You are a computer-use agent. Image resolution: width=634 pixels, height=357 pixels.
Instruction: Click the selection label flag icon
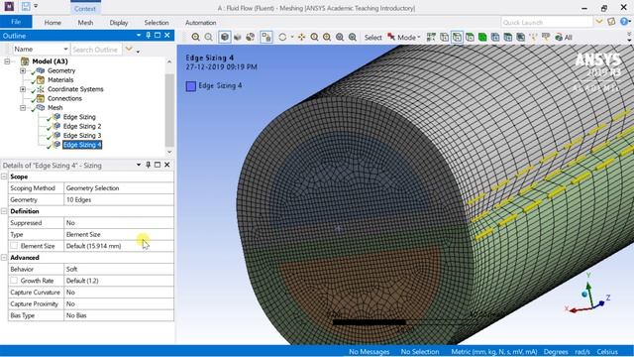546,38
